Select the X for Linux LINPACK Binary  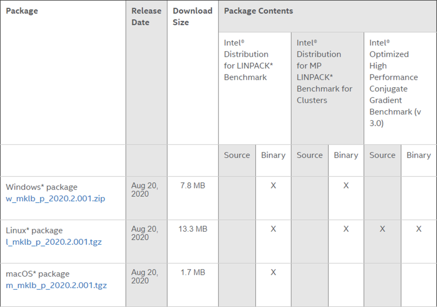click(x=273, y=229)
